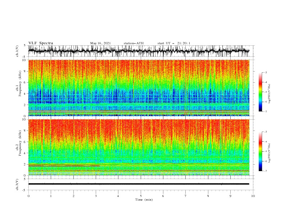Click the ch.1 waveform trace plot
The width and height of the screenshot is (285, 220).
click(139, 51)
